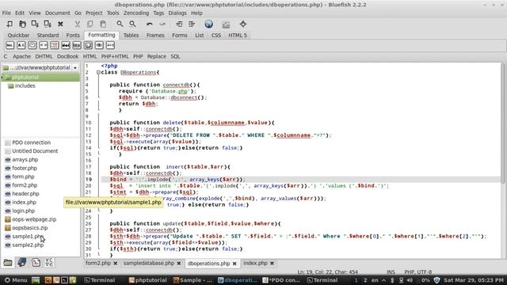
Task: Close the form2.php tab
Action: pos(116,264)
